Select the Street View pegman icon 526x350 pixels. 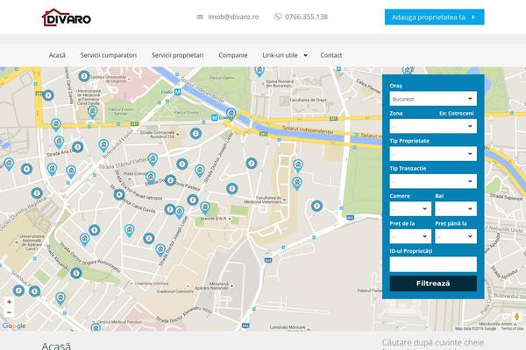[x=517, y=317]
